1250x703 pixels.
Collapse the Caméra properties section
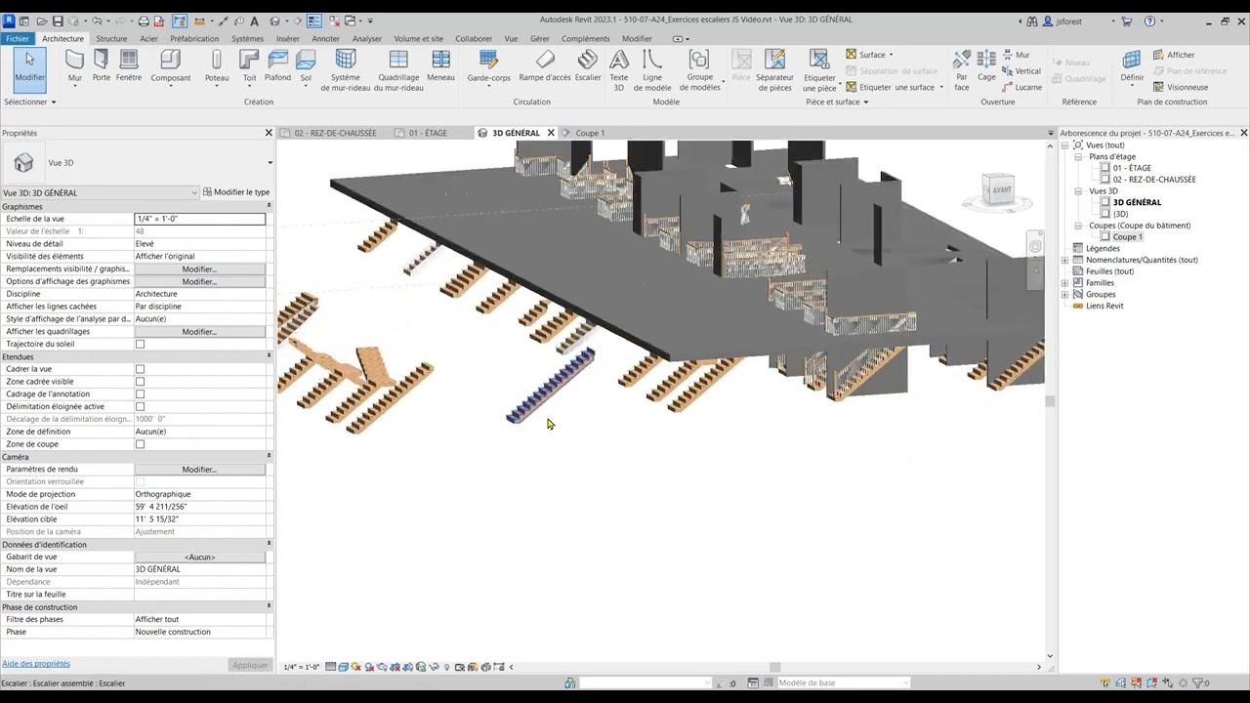point(269,456)
